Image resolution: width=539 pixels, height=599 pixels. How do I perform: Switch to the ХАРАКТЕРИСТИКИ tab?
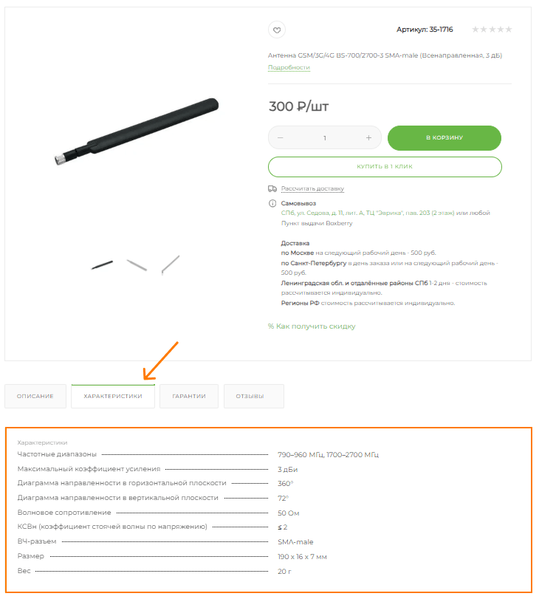[113, 396]
